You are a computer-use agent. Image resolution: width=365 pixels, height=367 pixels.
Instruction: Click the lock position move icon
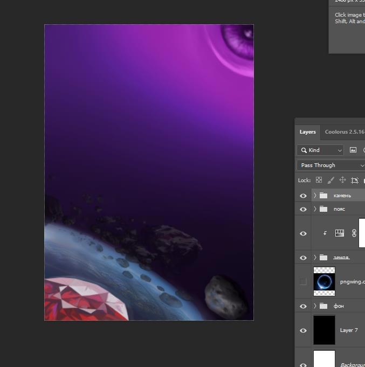click(342, 180)
